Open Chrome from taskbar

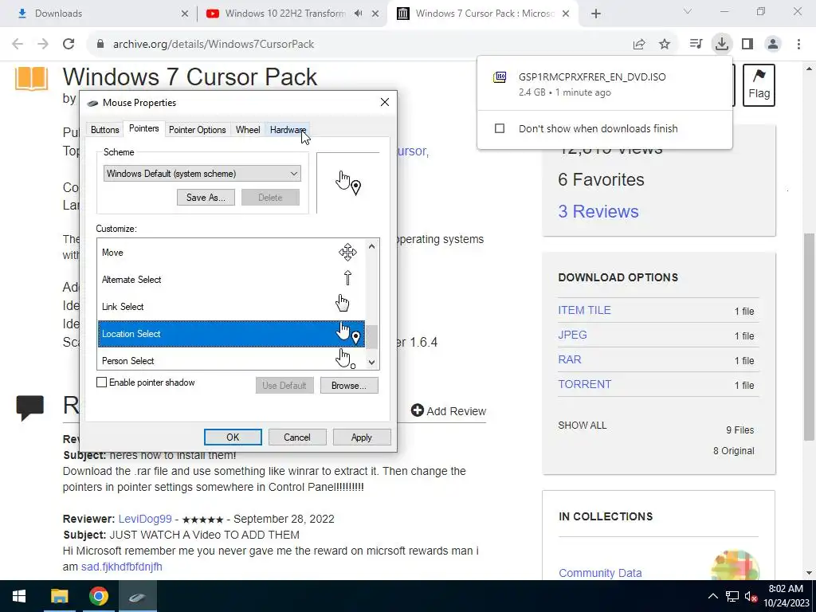pyautogui.click(x=98, y=596)
